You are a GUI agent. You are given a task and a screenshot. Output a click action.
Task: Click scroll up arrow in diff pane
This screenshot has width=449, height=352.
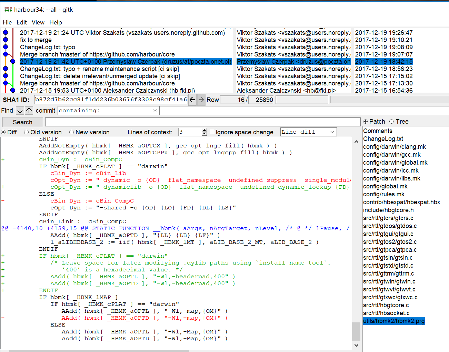point(356,142)
